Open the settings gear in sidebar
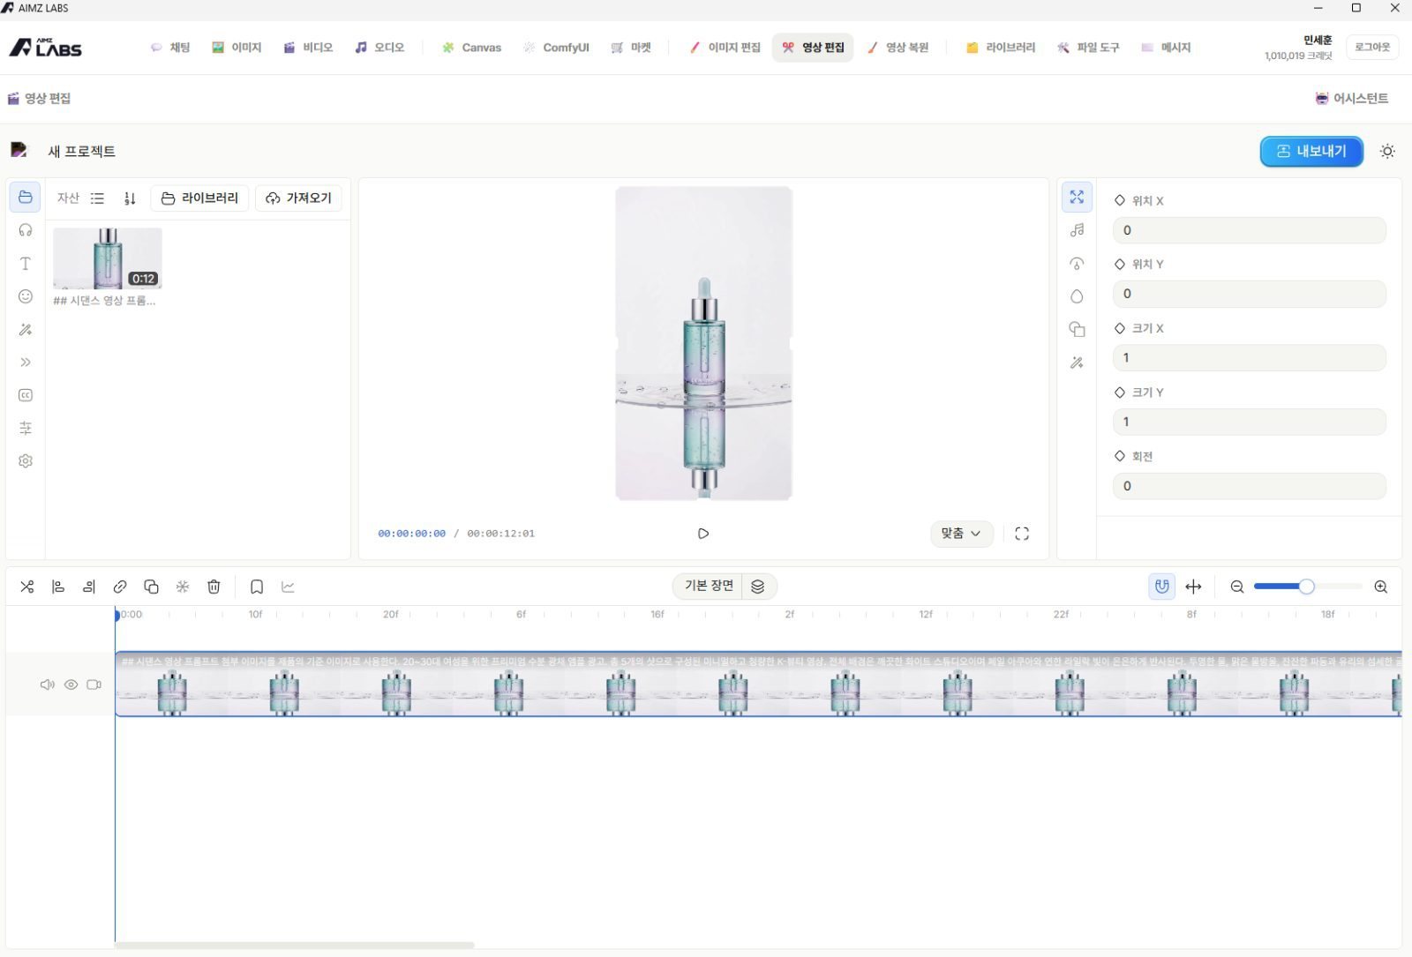 [x=26, y=460]
